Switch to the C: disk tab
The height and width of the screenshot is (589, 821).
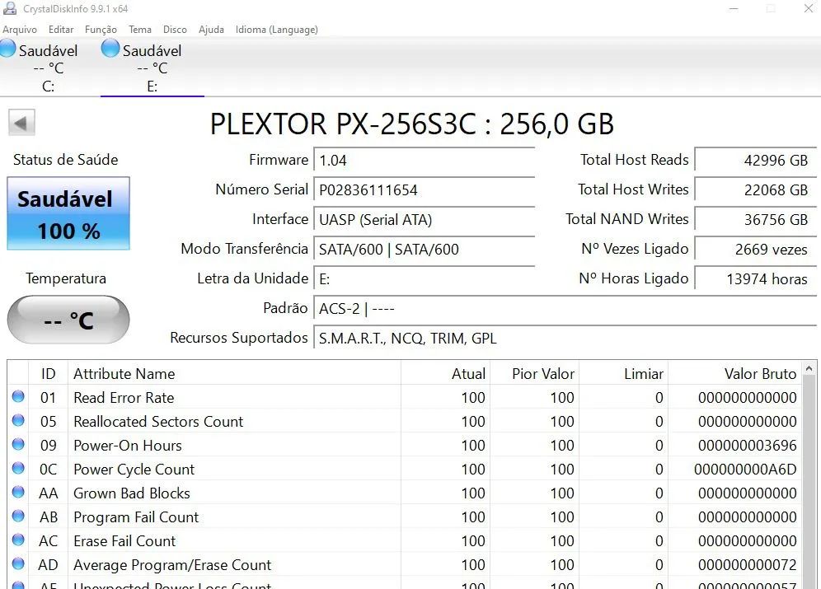[x=48, y=67]
